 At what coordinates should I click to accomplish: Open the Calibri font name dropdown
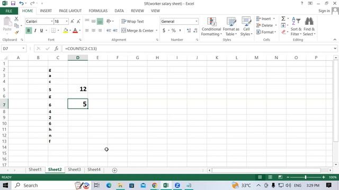point(52,21)
